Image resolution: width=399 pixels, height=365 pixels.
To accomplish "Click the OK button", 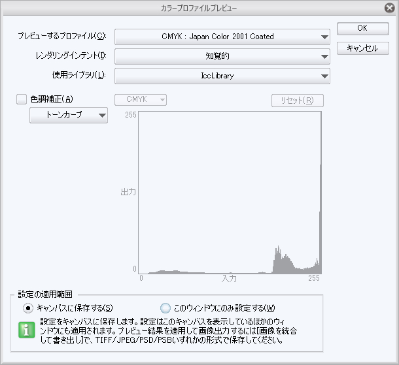I will [x=363, y=29].
